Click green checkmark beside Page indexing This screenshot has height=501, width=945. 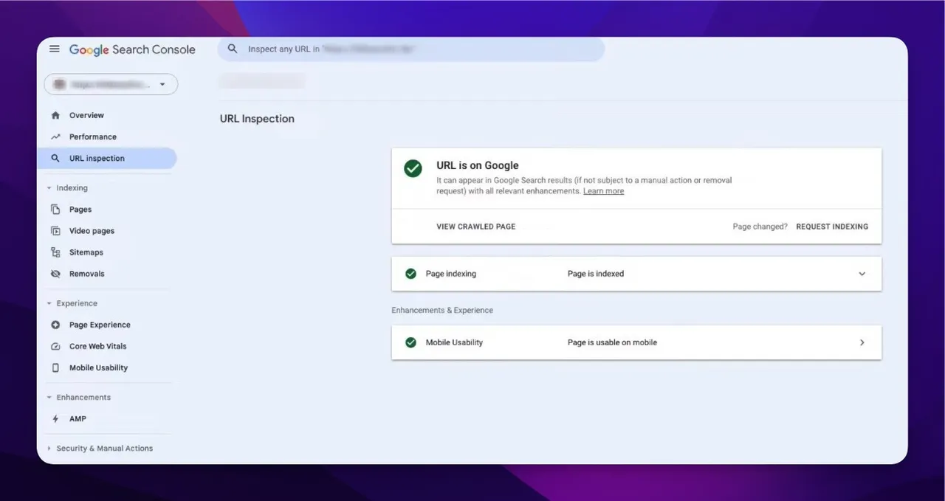pos(411,274)
